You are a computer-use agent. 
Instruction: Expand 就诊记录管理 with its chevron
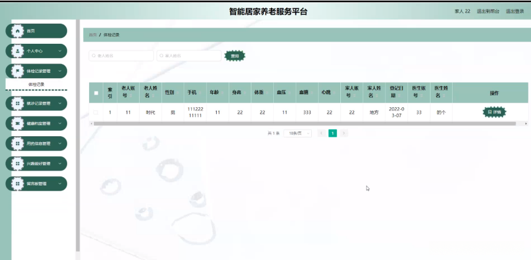tap(60, 103)
